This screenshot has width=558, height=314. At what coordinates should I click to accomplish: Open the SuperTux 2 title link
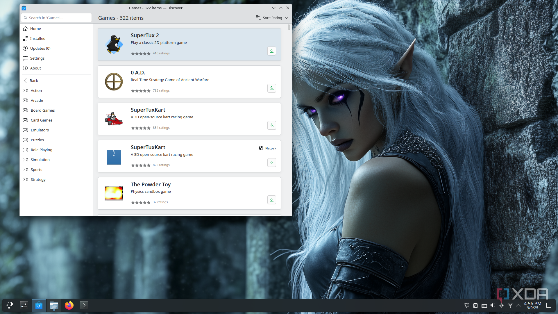(x=145, y=35)
